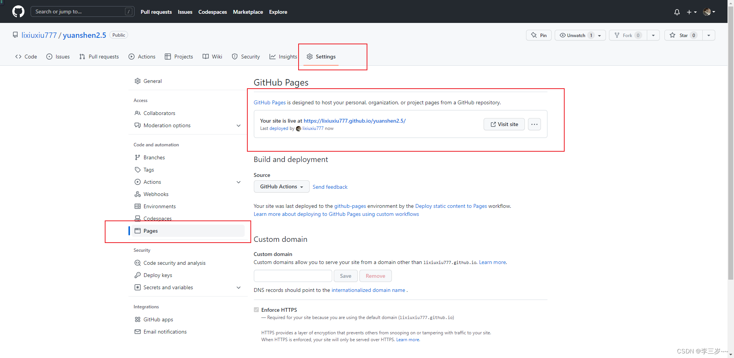Screen dimensions: 734x358
Task: Click the custom domain Remove button
Action: (x=375, y=276)
